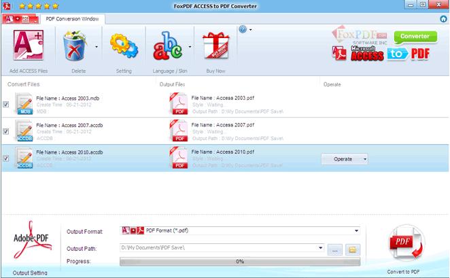Click the Access 2003.mdb MDB file icon
Screen dimensions: 450x278
coord(24,104)
